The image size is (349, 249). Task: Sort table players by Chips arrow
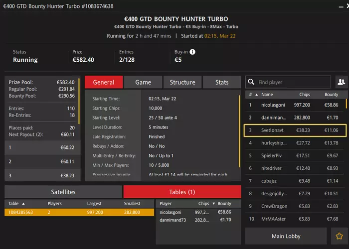pyautogui.click(x=214, y=204)
